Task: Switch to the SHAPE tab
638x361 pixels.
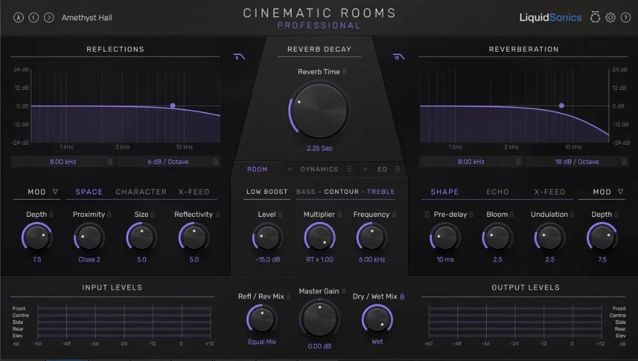Action: click(445, 192)
